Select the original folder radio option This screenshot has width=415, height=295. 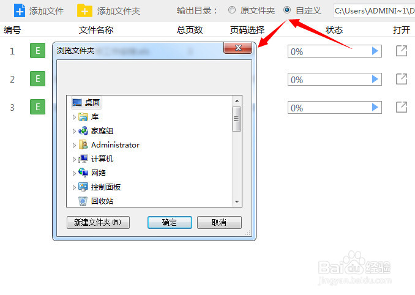tap(232, 10)
